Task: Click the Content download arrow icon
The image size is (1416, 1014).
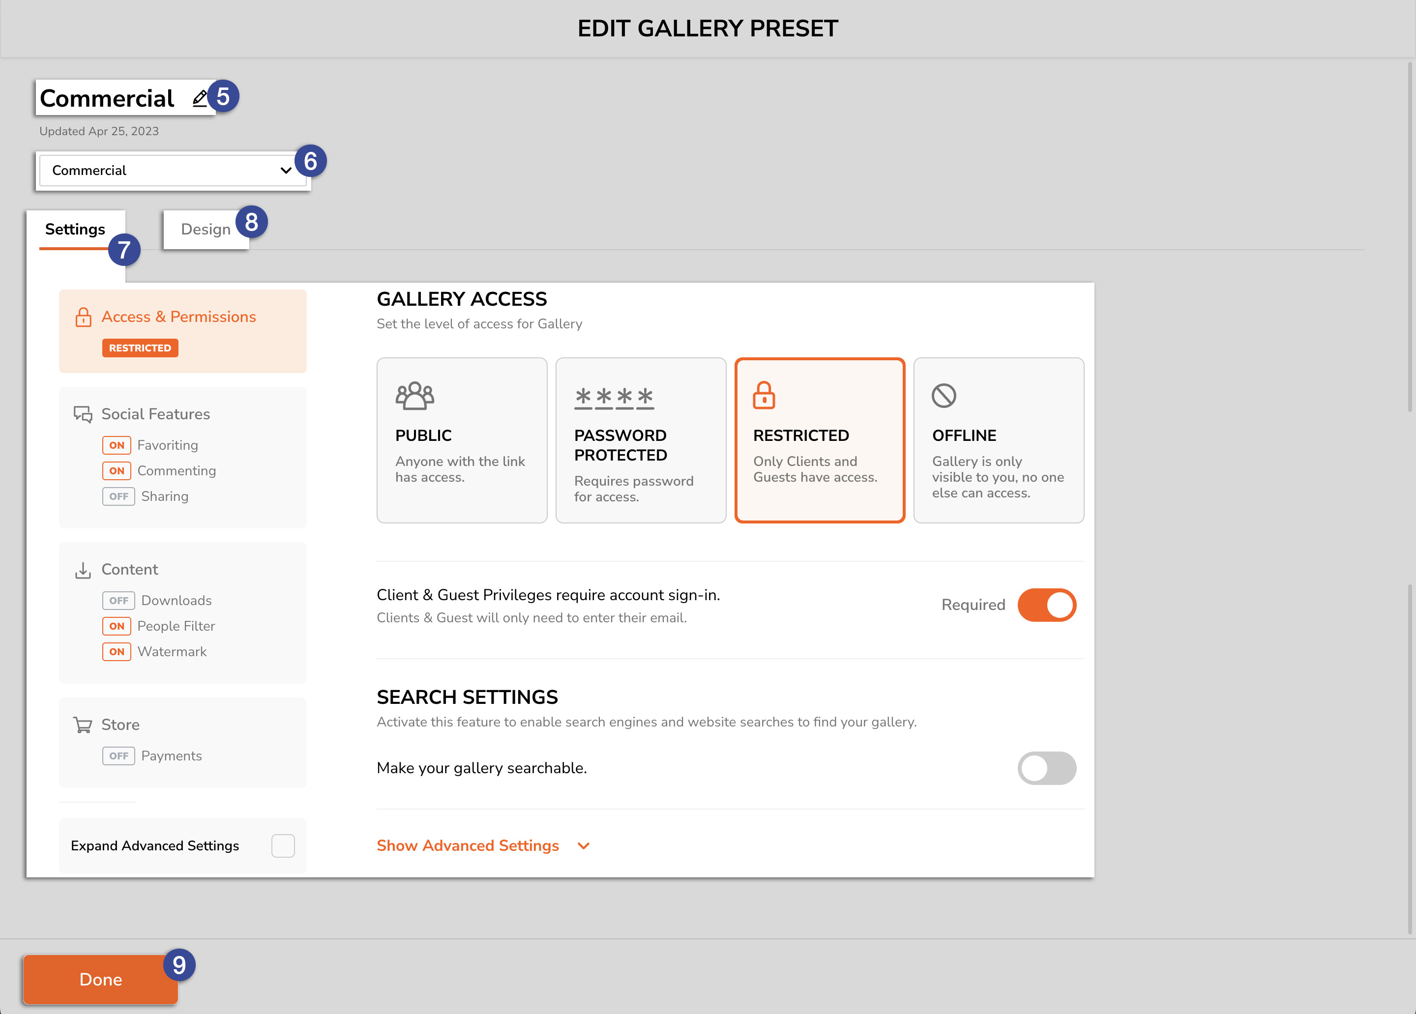Action: click(83, 570)
